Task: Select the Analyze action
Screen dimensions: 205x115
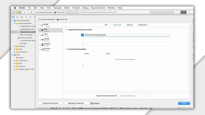Action: click(x=51, y=45)
